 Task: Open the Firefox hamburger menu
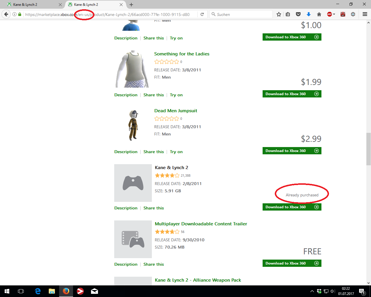click(x=365, y=14)
